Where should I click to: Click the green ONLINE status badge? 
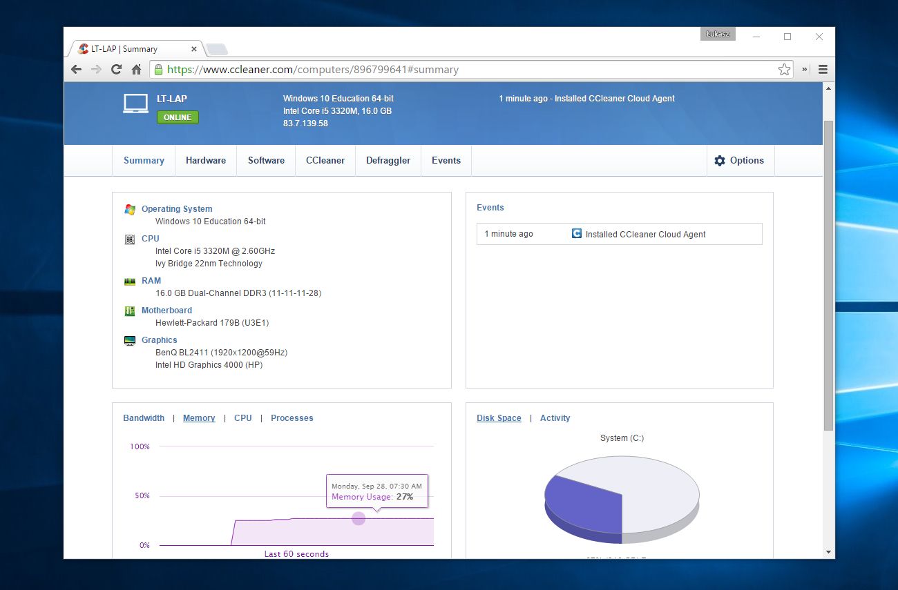pos(178,117)
